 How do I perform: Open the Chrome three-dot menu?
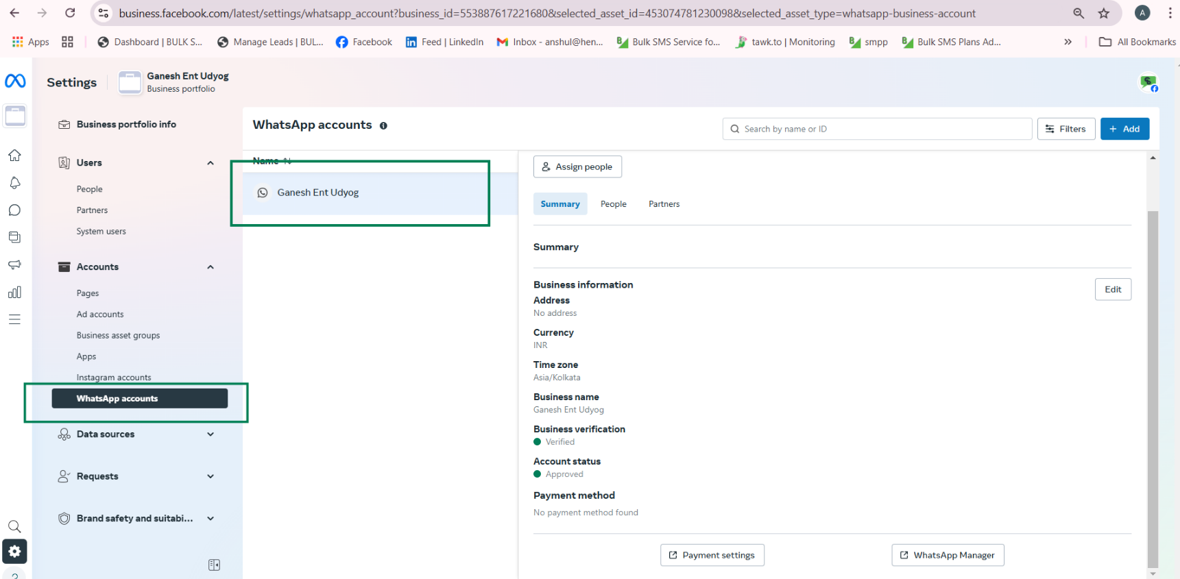pos(1170,13)
